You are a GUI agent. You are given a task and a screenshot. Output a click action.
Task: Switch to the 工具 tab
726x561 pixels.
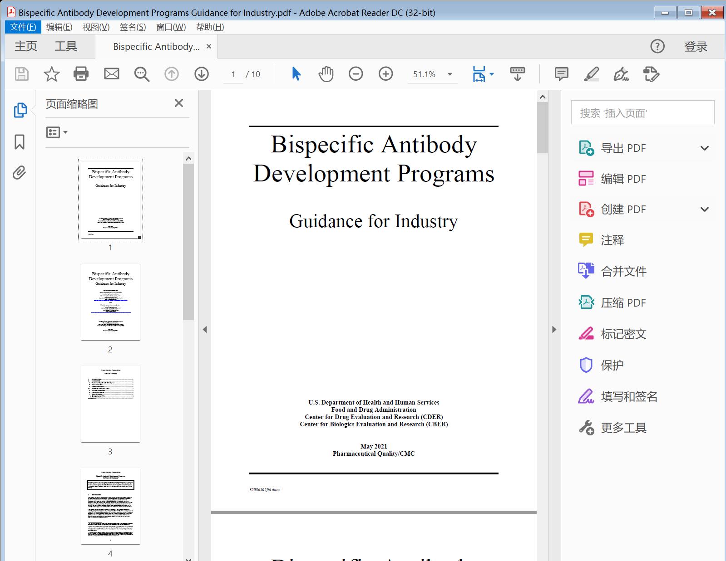66,46
